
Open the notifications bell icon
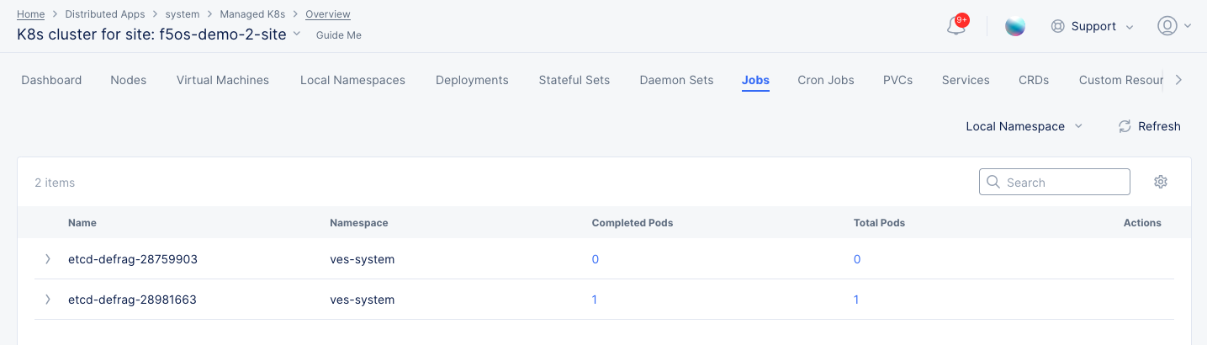pos(956,26)
